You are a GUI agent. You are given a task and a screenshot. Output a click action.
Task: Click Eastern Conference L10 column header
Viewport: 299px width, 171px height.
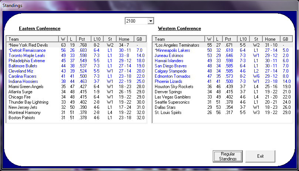pyautogui.click(x=98, y=39)
